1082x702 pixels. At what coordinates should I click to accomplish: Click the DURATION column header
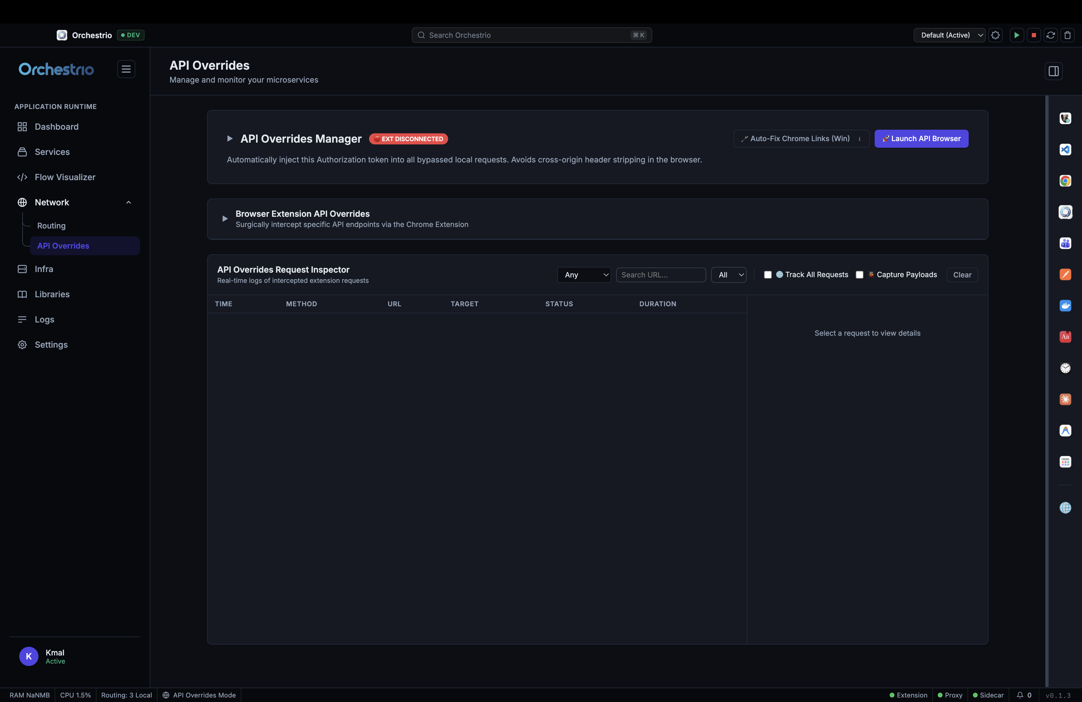click(x=657, y=304)
